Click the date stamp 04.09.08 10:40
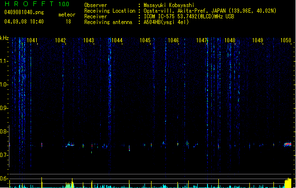Viewport: 296px width, 188px height. tap(24, 22)
